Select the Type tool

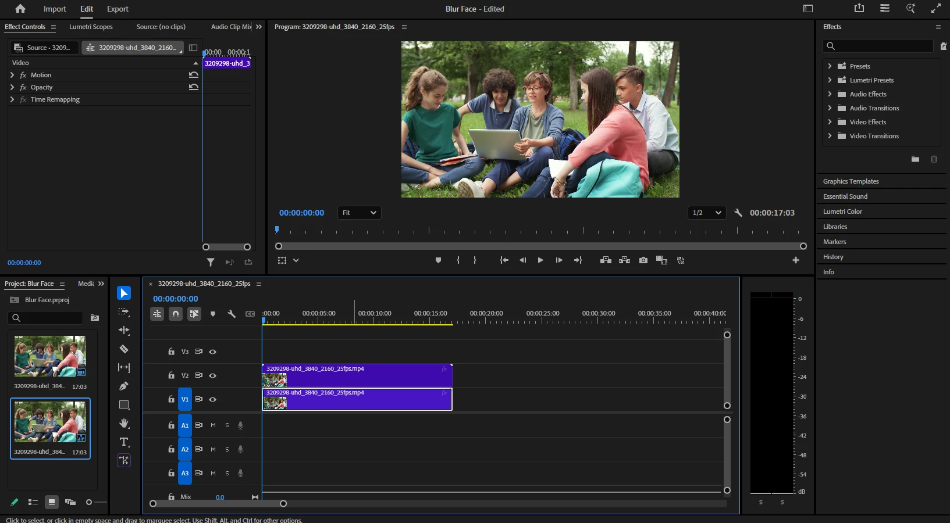(x=124, y=442)
